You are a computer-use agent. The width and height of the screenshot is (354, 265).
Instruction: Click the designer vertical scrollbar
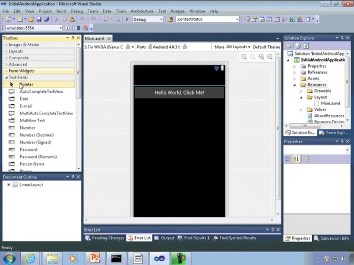pyautogui.click(x=278, y=128)
